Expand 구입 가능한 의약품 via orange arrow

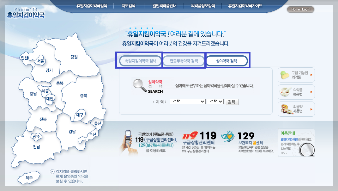tap(311, 75)
